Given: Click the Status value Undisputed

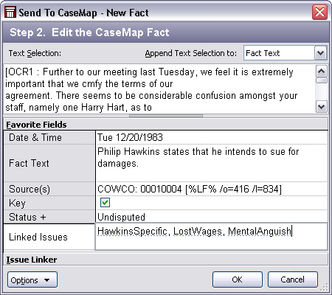Looking at the screenshot, I should pyautogui.click(x=121, y=217).
